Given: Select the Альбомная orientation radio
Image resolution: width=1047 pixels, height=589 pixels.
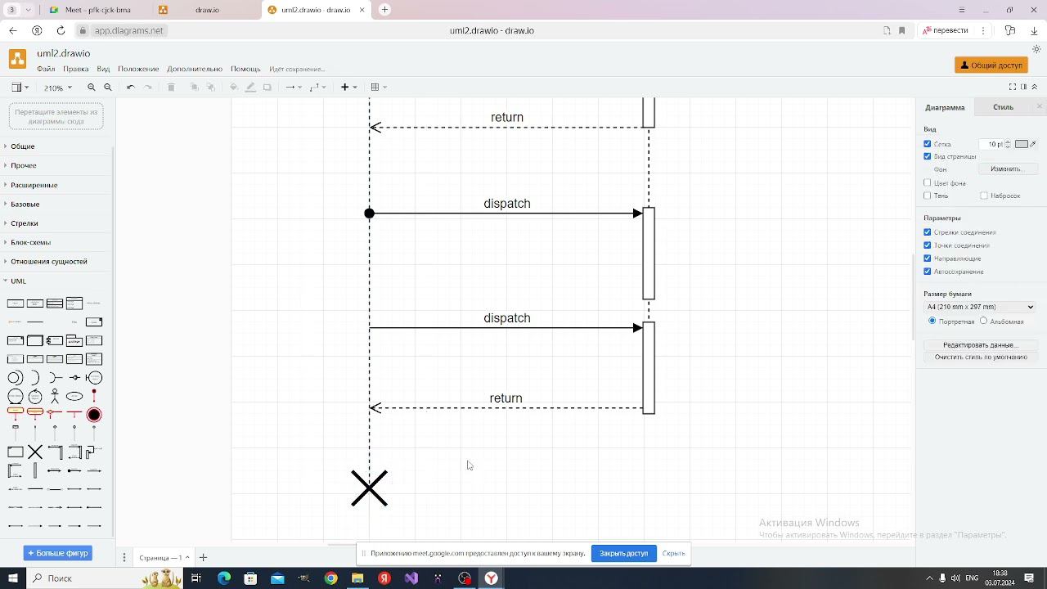Looking at the screenshot, I should pos(983,321).
